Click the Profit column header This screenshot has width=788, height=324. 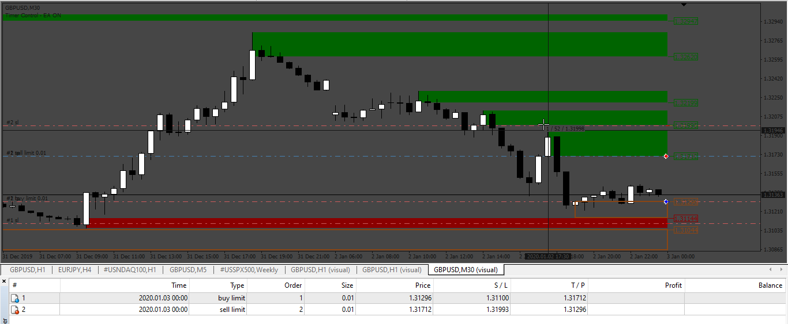[x=636, y=285]
